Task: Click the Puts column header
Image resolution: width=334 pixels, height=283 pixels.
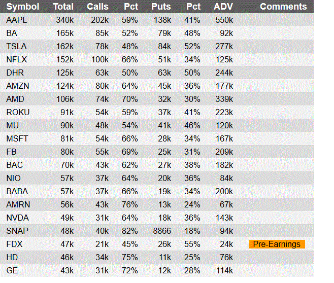Action: pyautogui.click(x=161, y=7)
